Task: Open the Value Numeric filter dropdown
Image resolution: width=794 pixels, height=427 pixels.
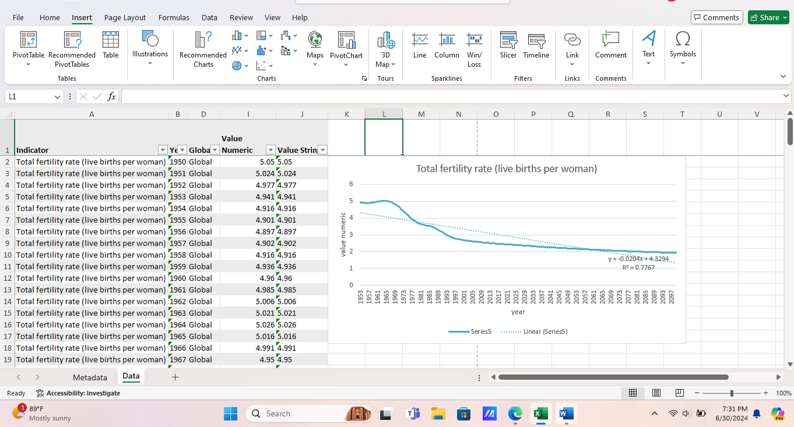Action: coord(270,150)
